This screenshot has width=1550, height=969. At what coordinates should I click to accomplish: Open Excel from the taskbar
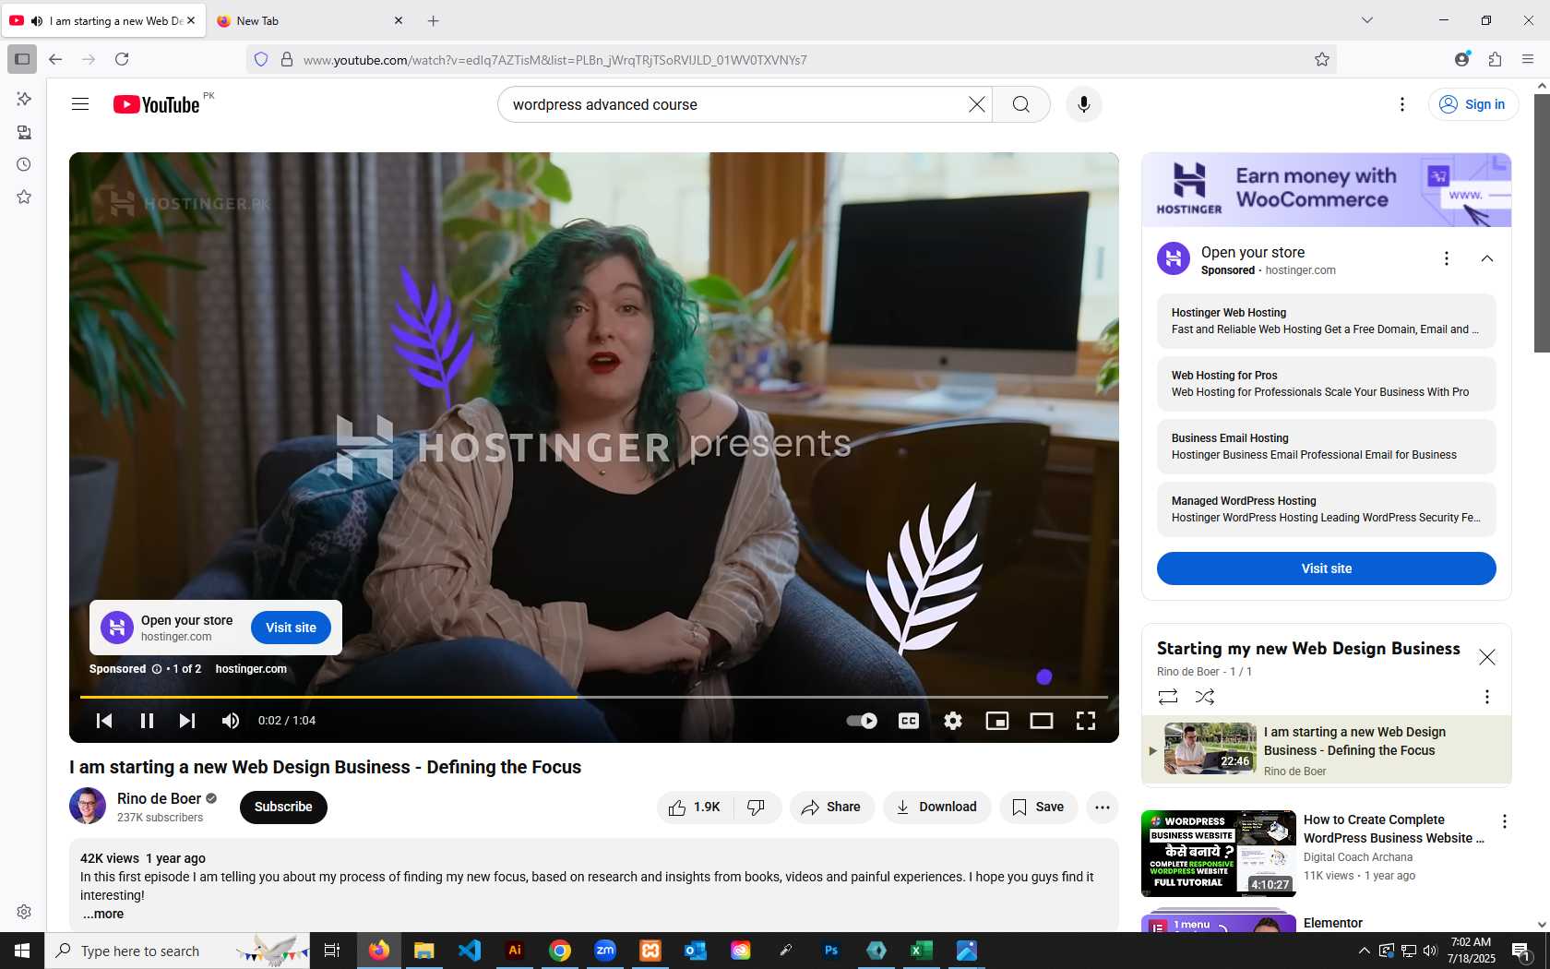921,951
